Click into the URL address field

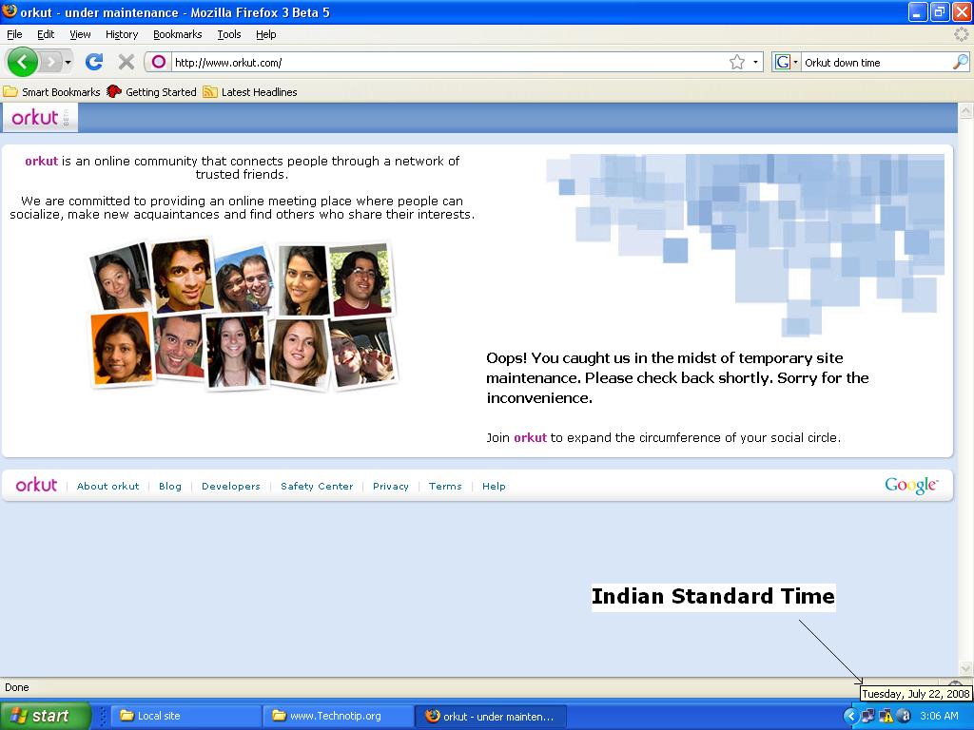[450, 62]
